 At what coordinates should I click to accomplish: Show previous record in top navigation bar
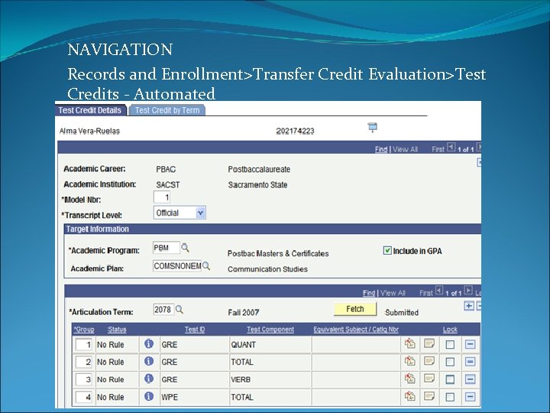tap(451, 147)
